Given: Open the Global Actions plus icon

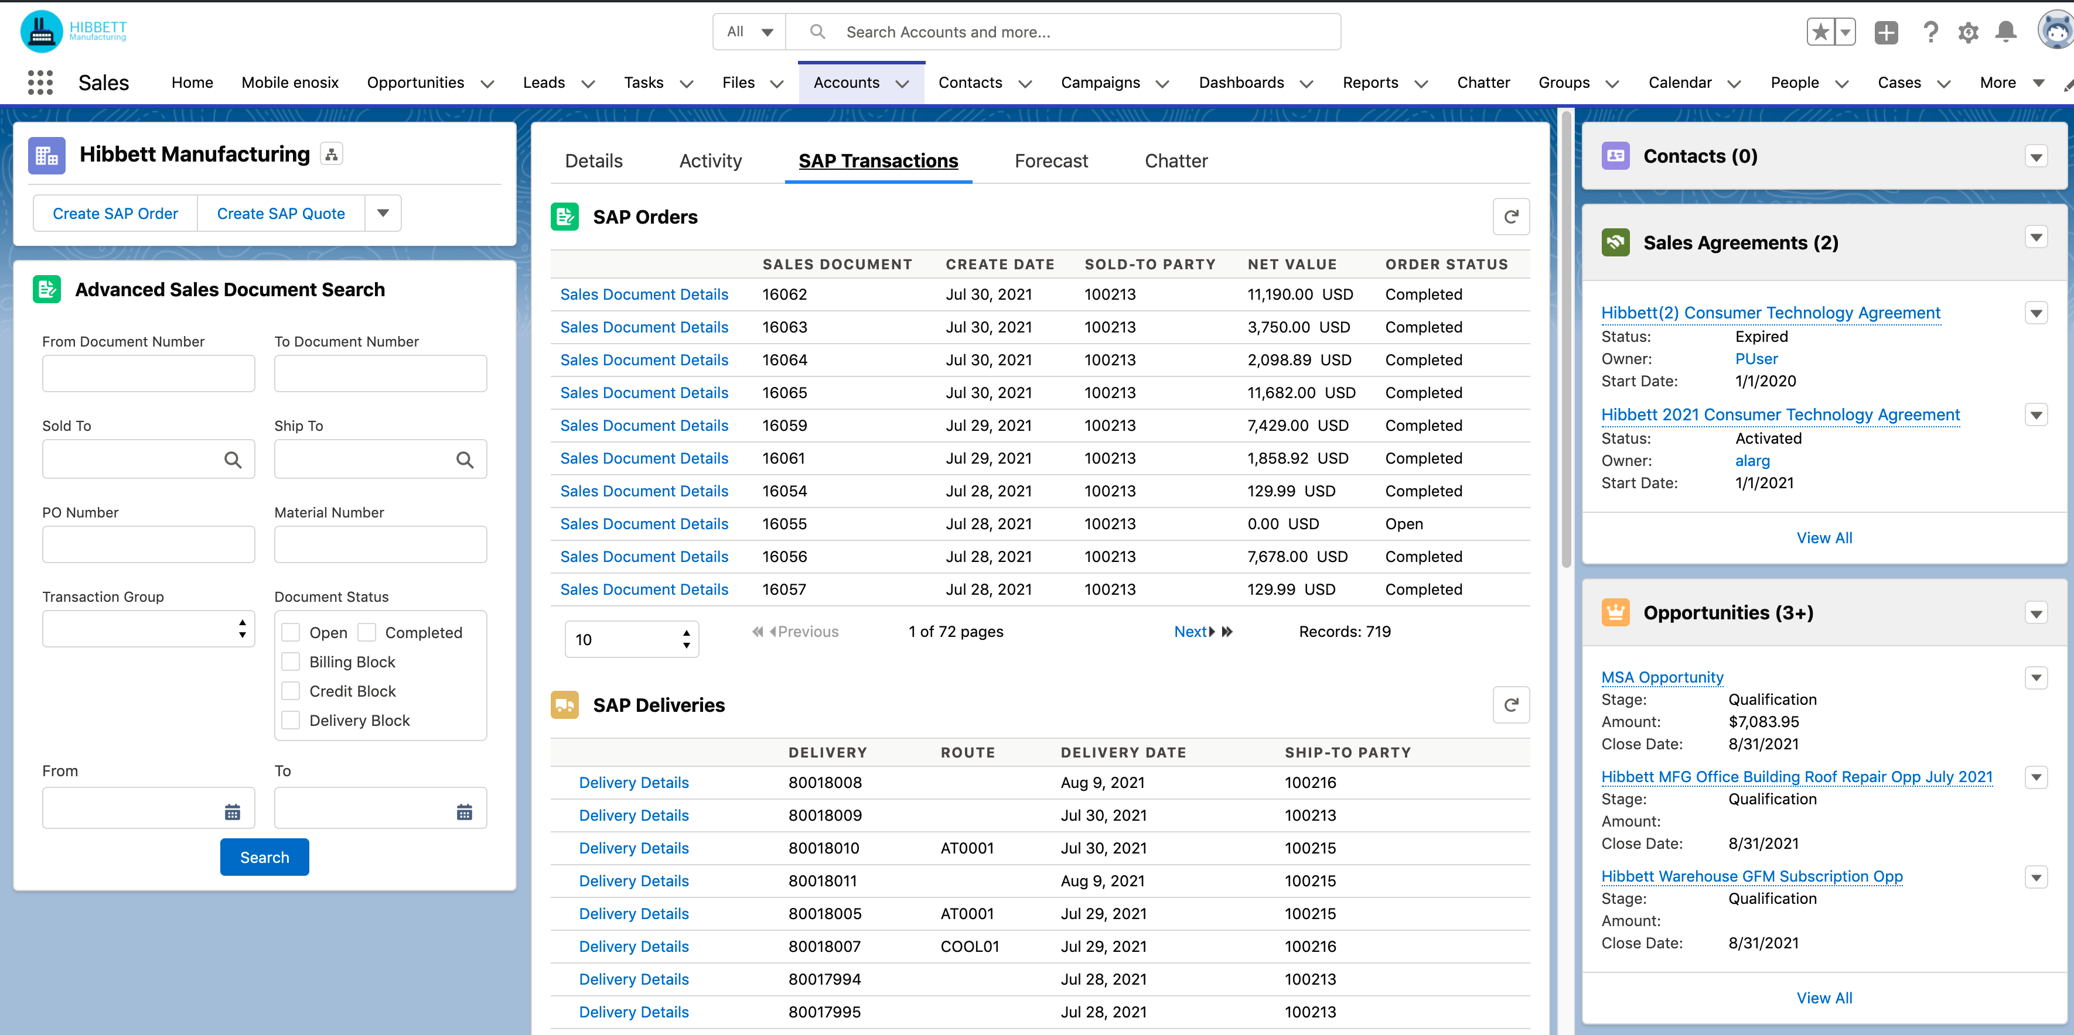Looking at the screenshot, I should 1885,32.
